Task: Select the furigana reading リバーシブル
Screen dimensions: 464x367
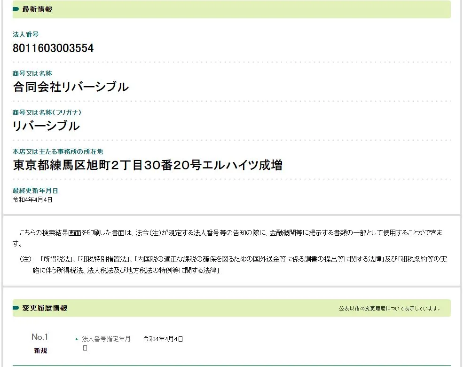Action: [46, 126]
